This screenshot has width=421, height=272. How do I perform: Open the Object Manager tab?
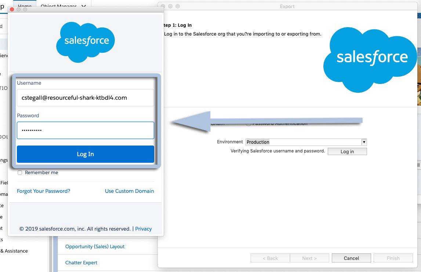click(x=59, y=6)
